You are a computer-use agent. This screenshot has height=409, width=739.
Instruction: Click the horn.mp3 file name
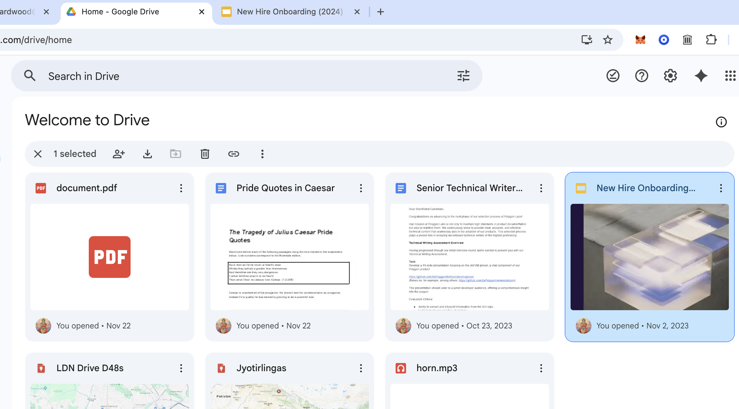(437, 368)
